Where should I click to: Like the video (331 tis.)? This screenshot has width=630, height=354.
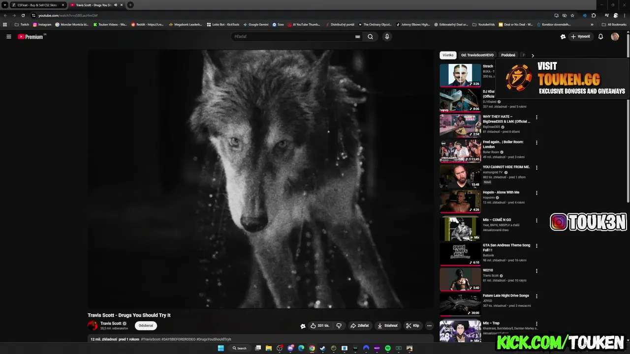click(320, 325)
